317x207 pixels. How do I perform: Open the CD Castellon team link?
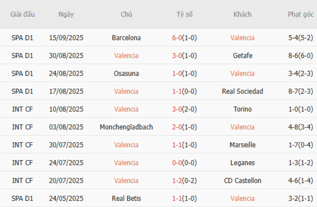pos(242,181)
